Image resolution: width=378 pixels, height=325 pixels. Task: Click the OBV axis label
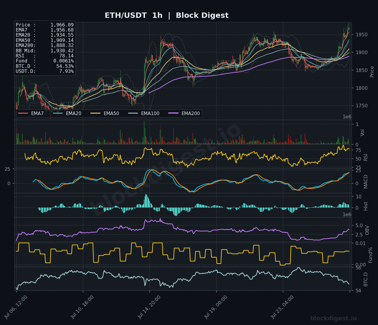pyautogui.click(x=367, y=230)
